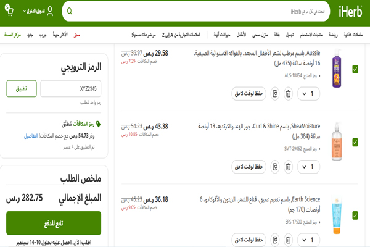Click the account user icon
Viewport: 370px width, 247px height.
click(x=50, y=11)
